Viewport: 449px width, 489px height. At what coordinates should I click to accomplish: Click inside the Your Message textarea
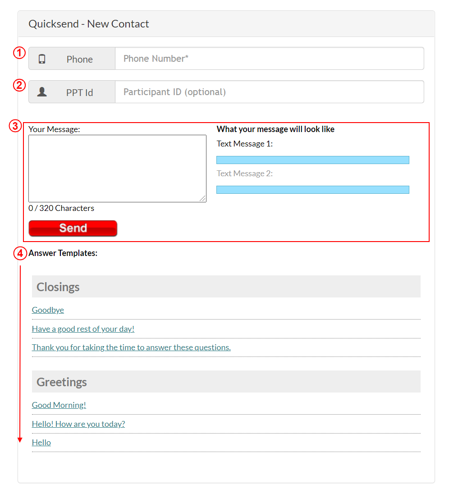pyautogui.click(x=117, y=169)
